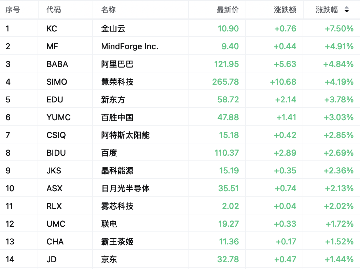Open the 金山云 stock link

click(x=113, y=29)
